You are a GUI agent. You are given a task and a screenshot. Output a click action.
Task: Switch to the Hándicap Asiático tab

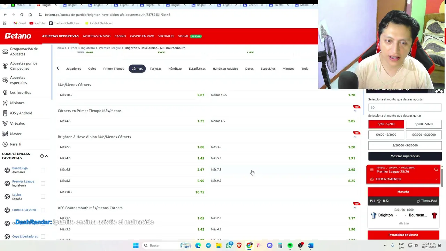pyautogui.click(x=225, y=69)
